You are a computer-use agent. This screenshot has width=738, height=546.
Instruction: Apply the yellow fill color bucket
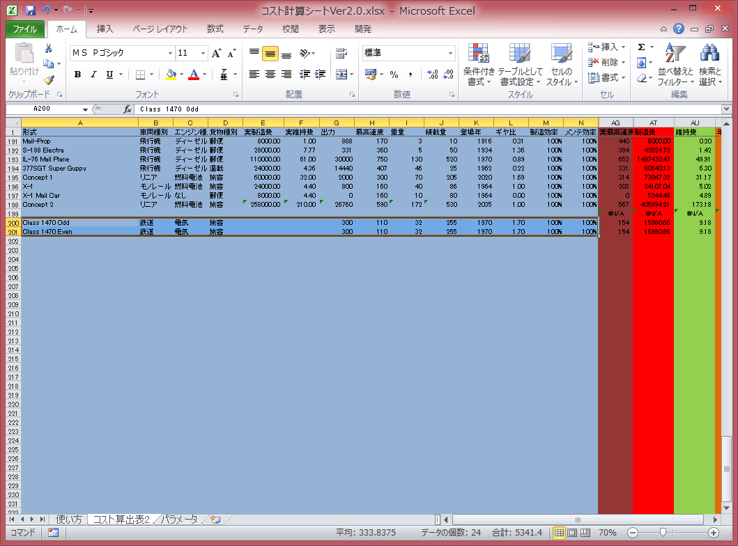(x=171, y=75)
